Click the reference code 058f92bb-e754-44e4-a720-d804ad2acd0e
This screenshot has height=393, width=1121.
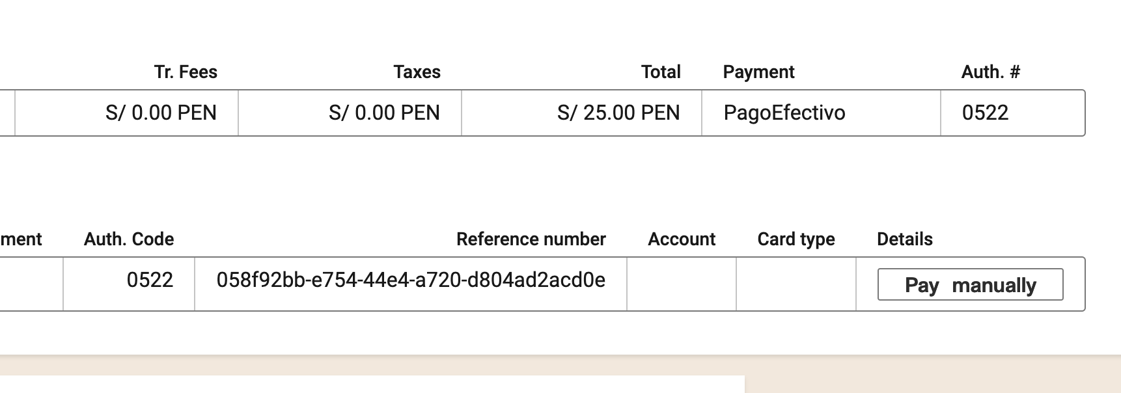click(411, 280)
